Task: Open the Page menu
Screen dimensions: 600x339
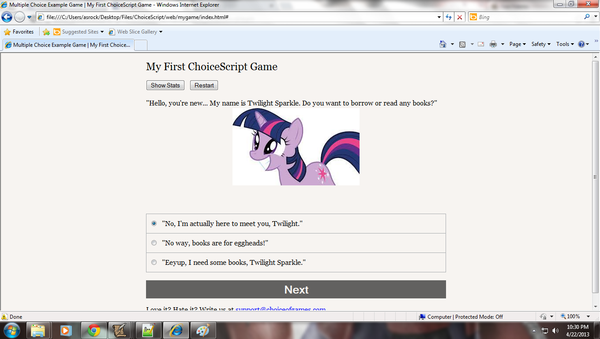Action: coord(517,44)
